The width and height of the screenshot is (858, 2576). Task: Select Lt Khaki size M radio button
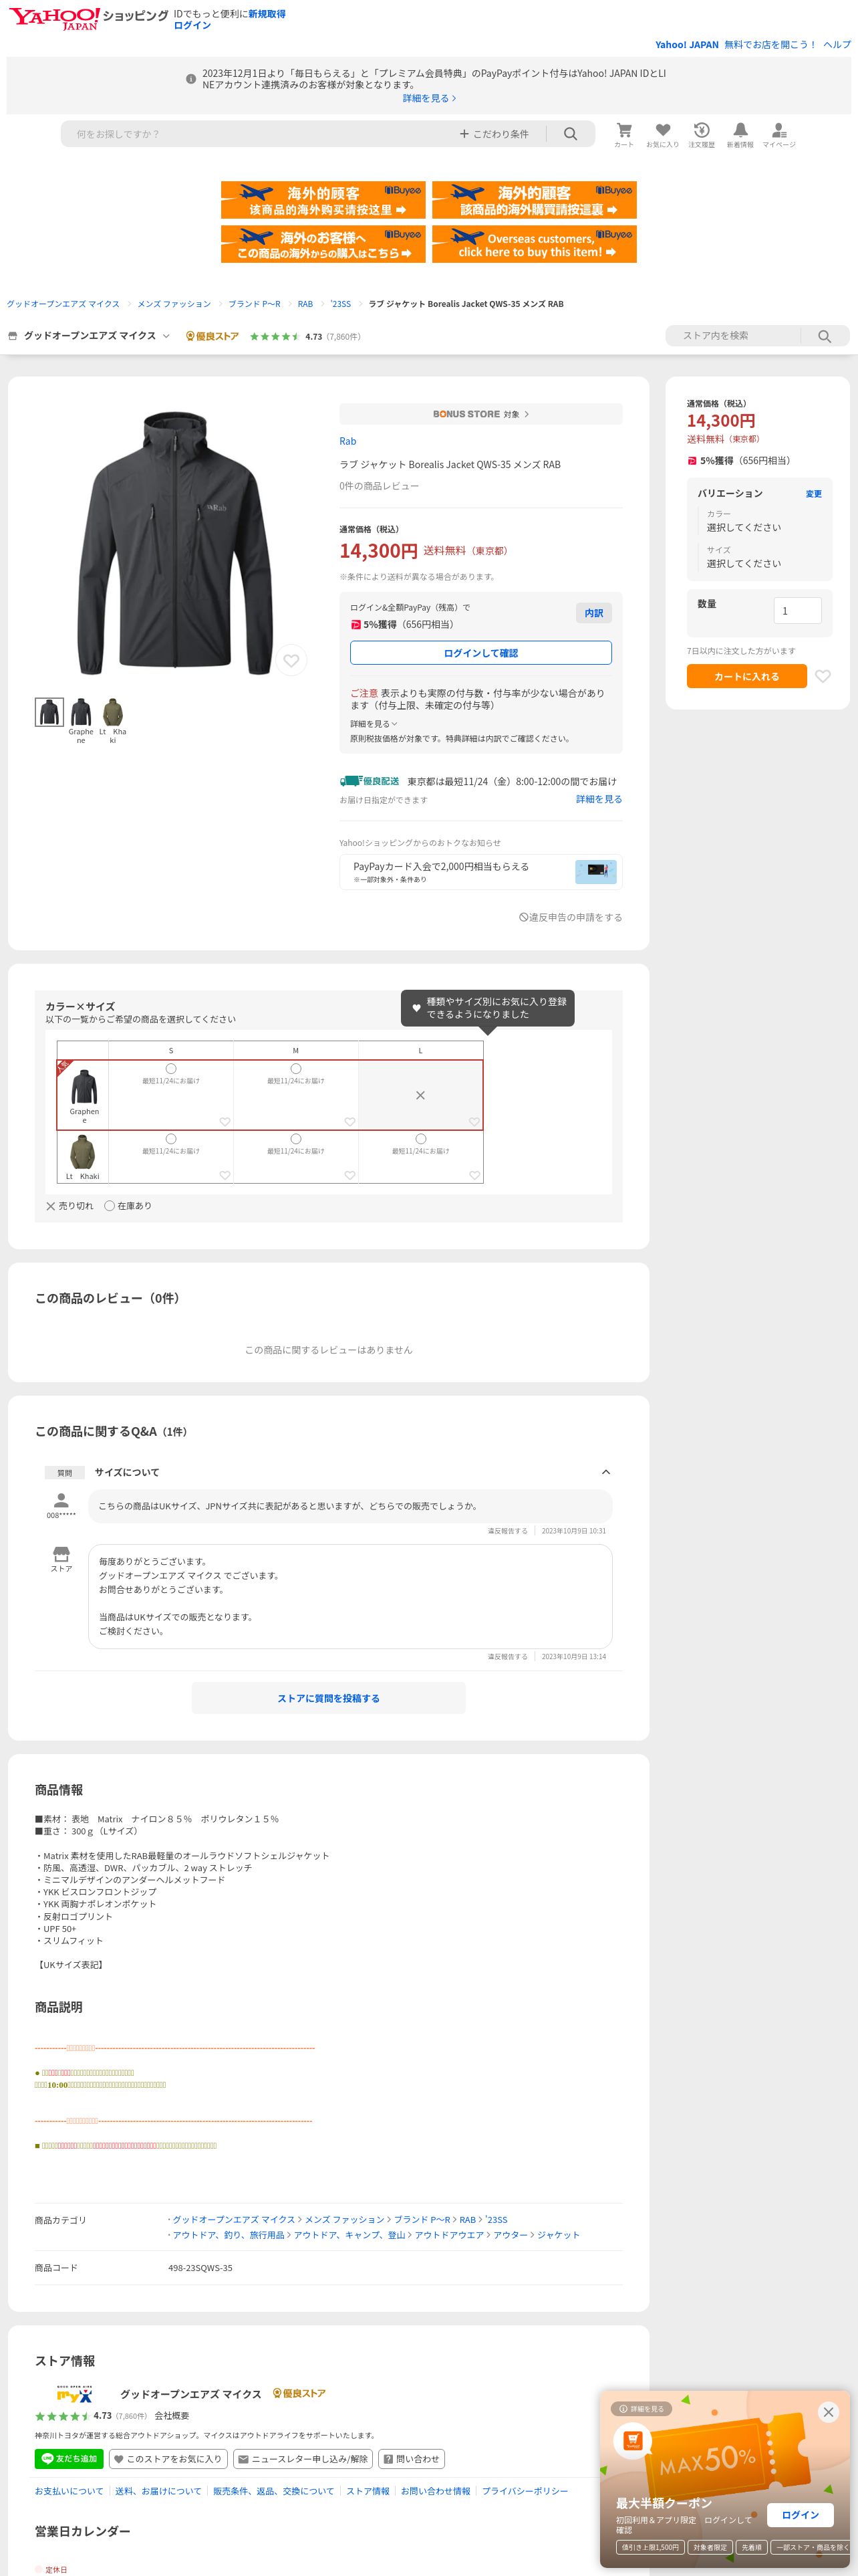(295, 1139)
